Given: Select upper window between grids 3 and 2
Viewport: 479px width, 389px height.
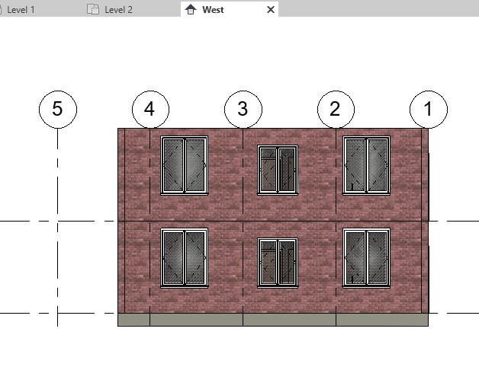Looking at the screenshot, I should click(278, 170).
